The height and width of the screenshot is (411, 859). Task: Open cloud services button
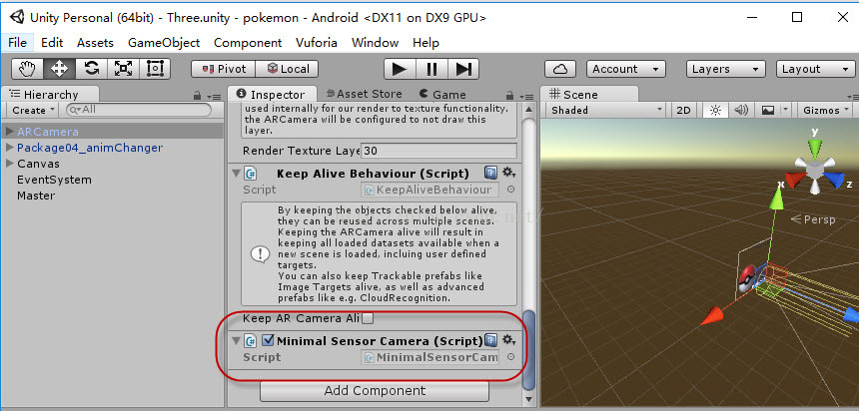[560, 69]
